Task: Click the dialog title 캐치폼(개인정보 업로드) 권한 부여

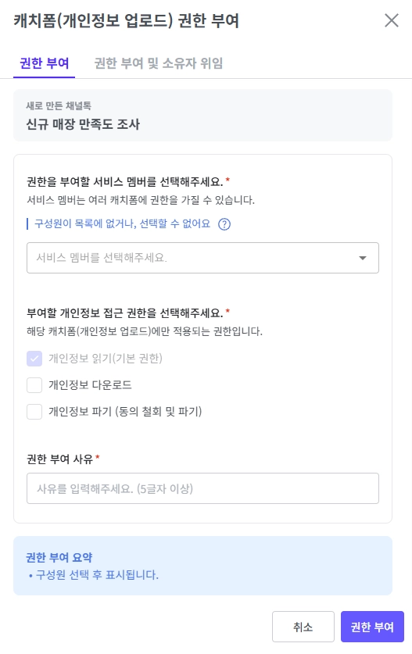Action: pyautogui.click(x=126, y=20)
